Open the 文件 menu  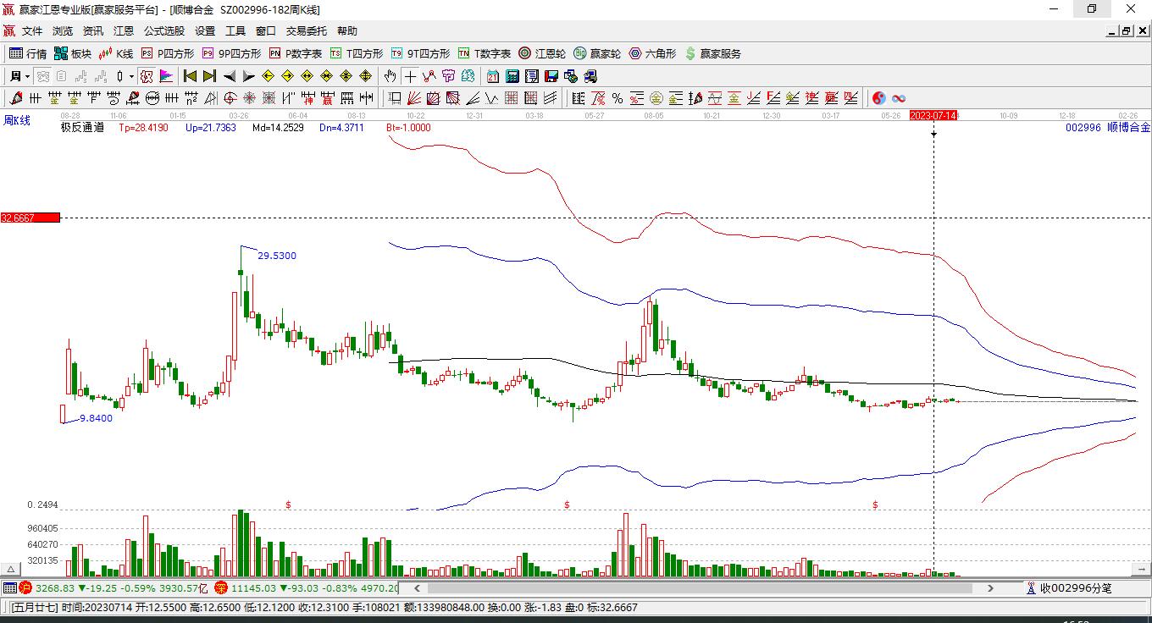[x=32, y=31]
